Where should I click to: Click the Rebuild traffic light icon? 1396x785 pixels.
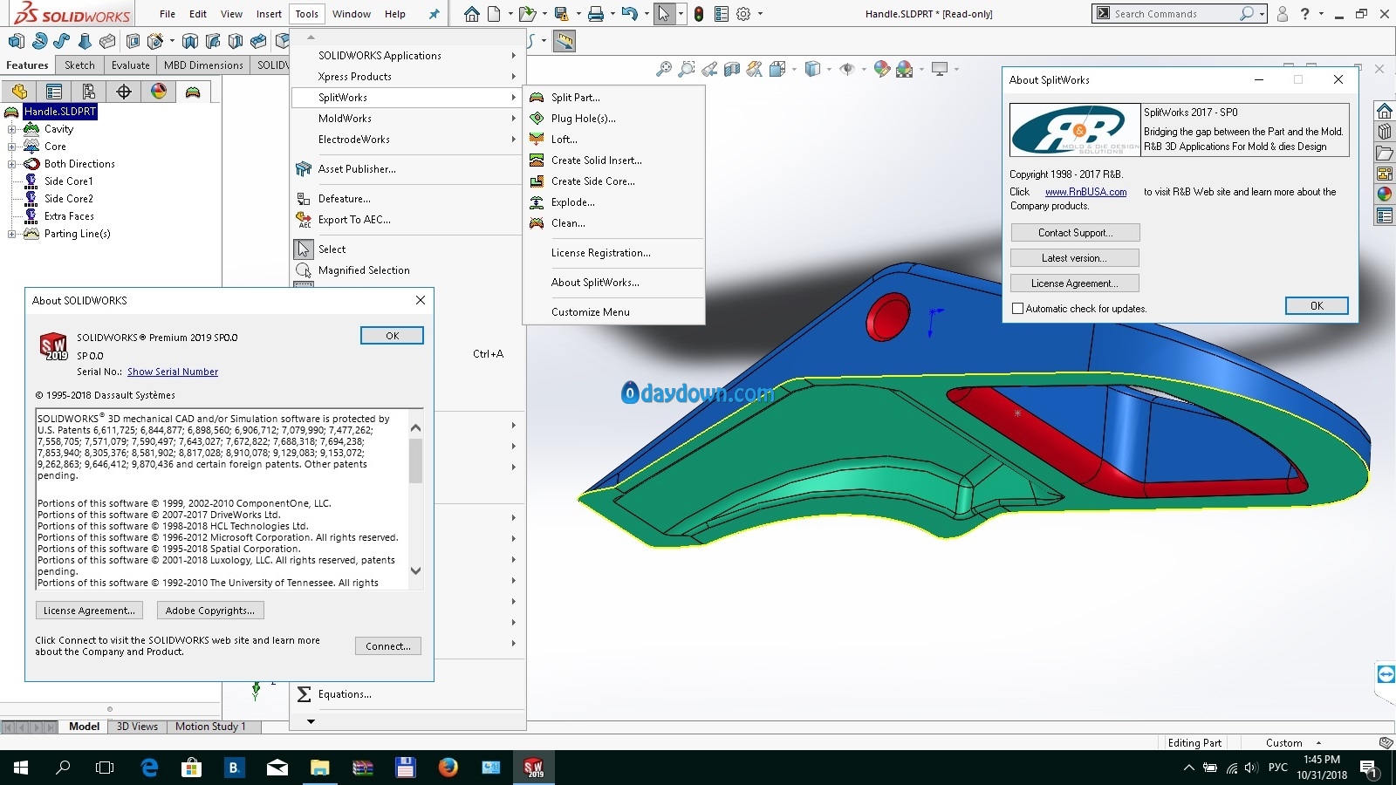[x=699, y=14]
